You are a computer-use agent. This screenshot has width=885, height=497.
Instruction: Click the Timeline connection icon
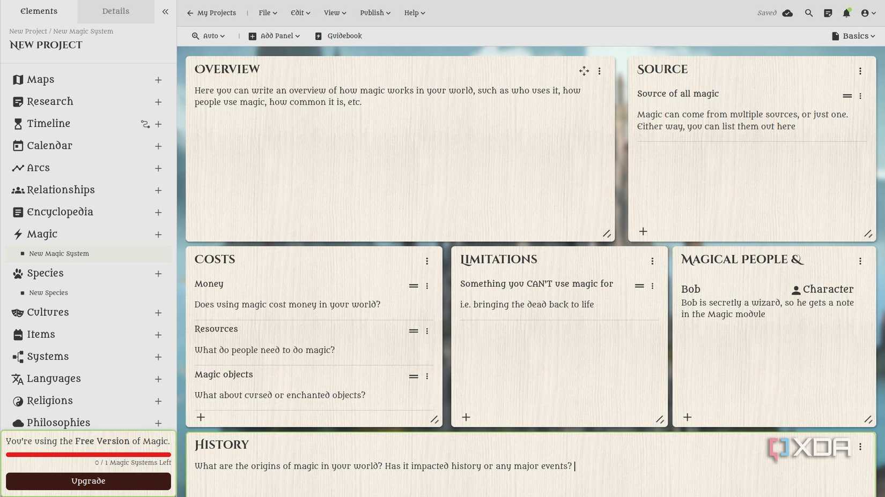click(x=145, y=124)
